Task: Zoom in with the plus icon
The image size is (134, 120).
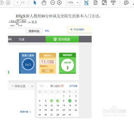Action: coord(59,3)
